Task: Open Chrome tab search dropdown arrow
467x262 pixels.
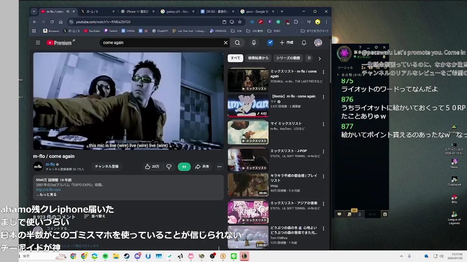Action: tap(34, 12)
